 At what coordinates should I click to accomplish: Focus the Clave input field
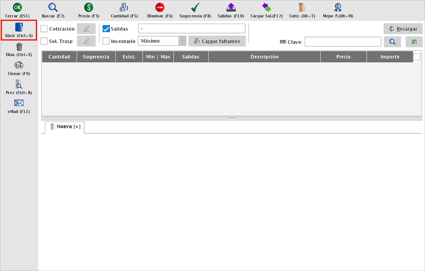[x=342, y=42]
